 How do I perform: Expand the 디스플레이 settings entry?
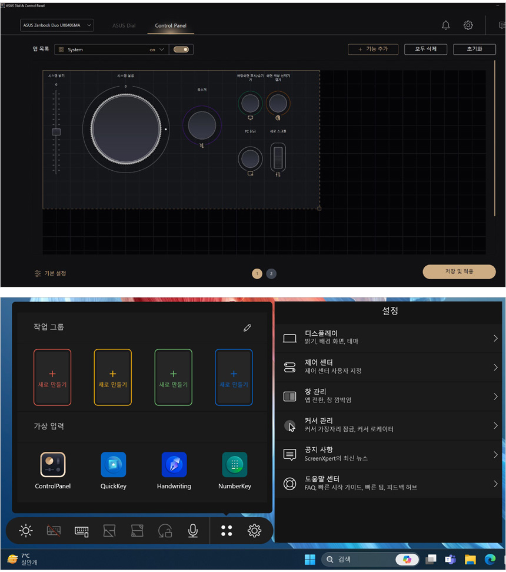(x=390, y=338)
